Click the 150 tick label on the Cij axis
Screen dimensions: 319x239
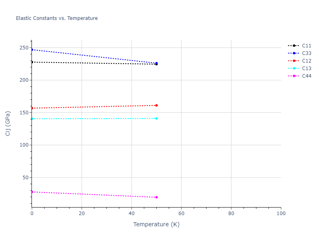coord(24,113)
